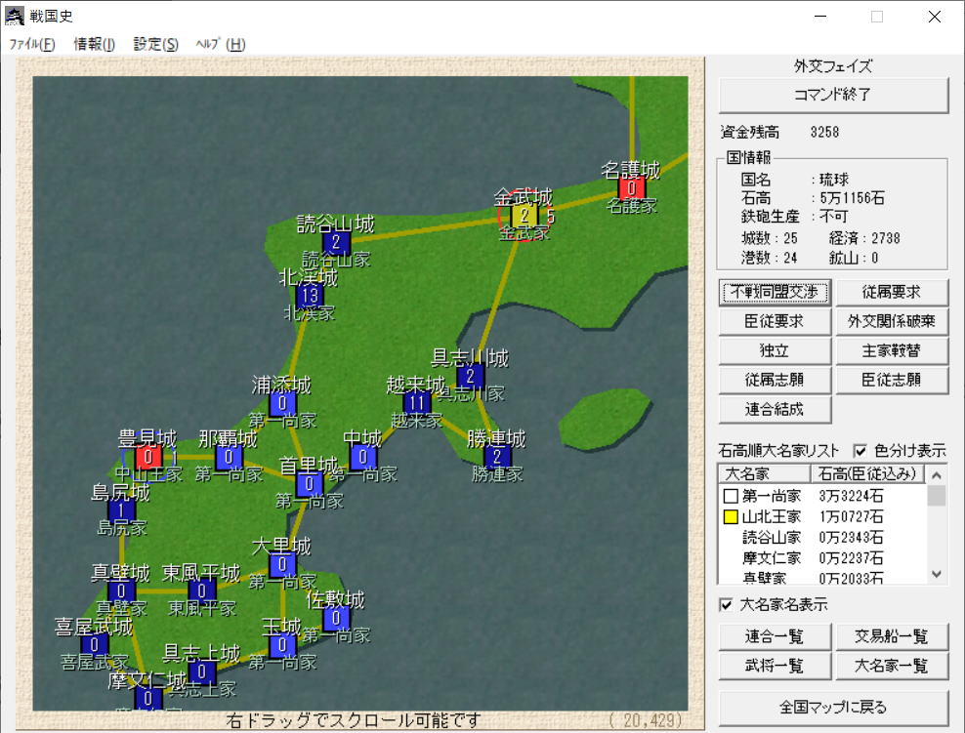Viewport: 965px width, 733px height.
Task: Click the 不戦同盟交渉 alliance negotiation button
Action: coord(775,292)
